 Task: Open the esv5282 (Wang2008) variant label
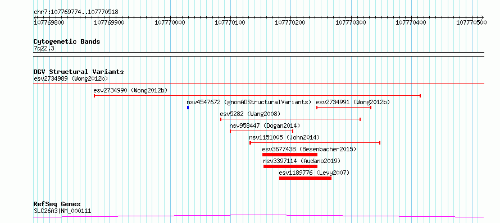click(x=250, y=114)
